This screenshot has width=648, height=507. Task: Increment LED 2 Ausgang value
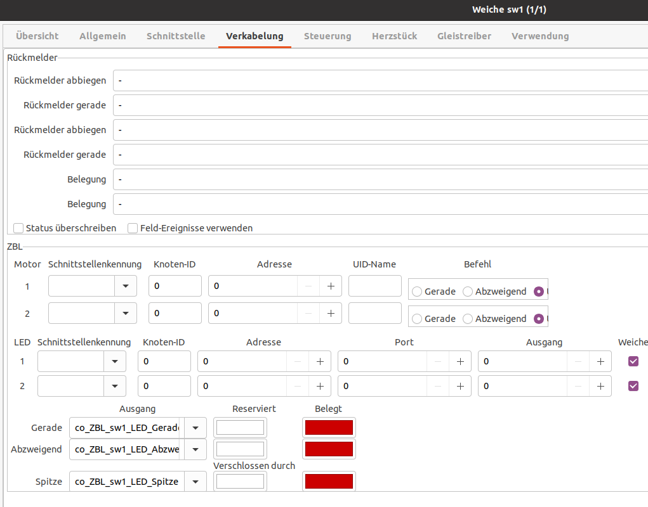click(x=600, y=386)
